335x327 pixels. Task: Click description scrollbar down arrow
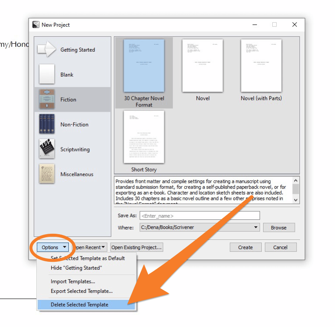(x=296, y=200)
